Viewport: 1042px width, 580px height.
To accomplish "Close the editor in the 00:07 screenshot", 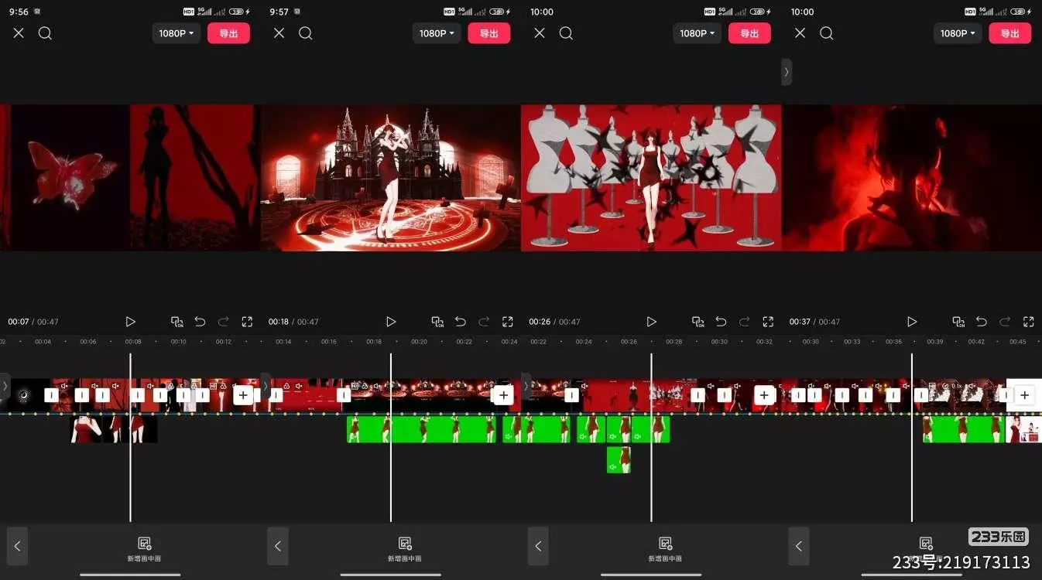I will (x=19, y=33).
